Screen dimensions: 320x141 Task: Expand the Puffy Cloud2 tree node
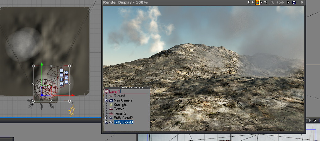click(x=107, y=118)
